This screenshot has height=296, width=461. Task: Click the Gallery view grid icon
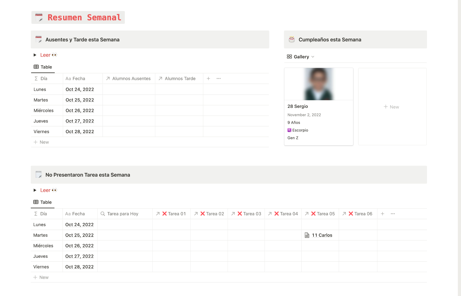289,57
